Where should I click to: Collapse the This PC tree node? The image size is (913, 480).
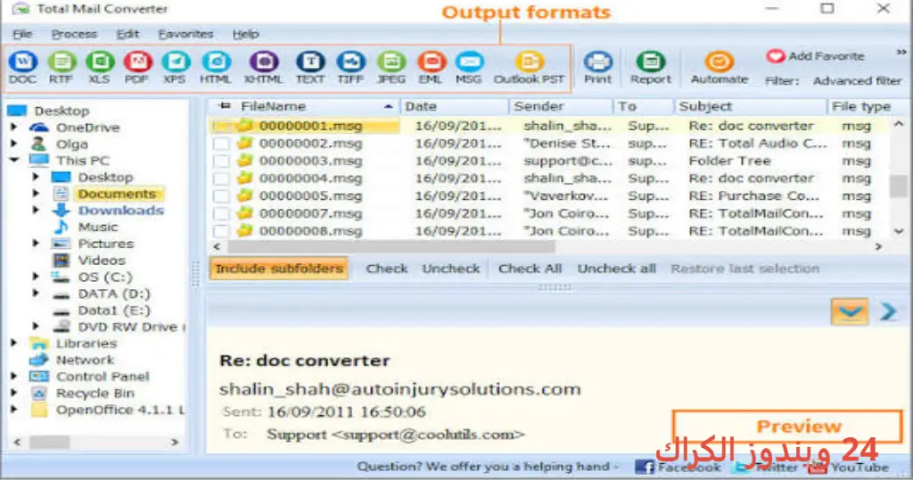click(x=14, y=160)
